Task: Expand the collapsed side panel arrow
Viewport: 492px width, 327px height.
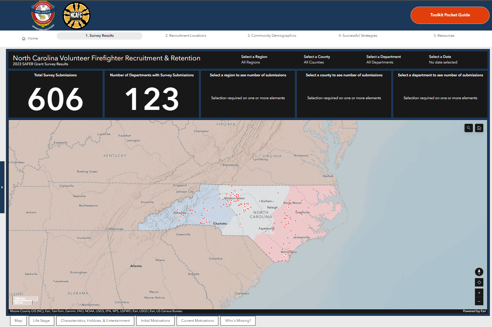Action: [x=2, y=187]
